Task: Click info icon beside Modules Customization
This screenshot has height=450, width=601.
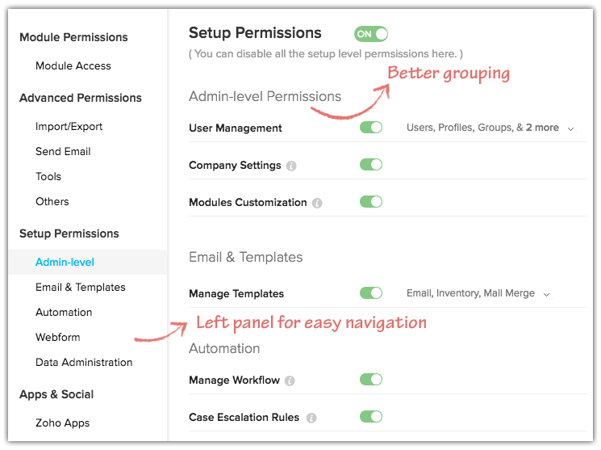Action: click(317, 203)
